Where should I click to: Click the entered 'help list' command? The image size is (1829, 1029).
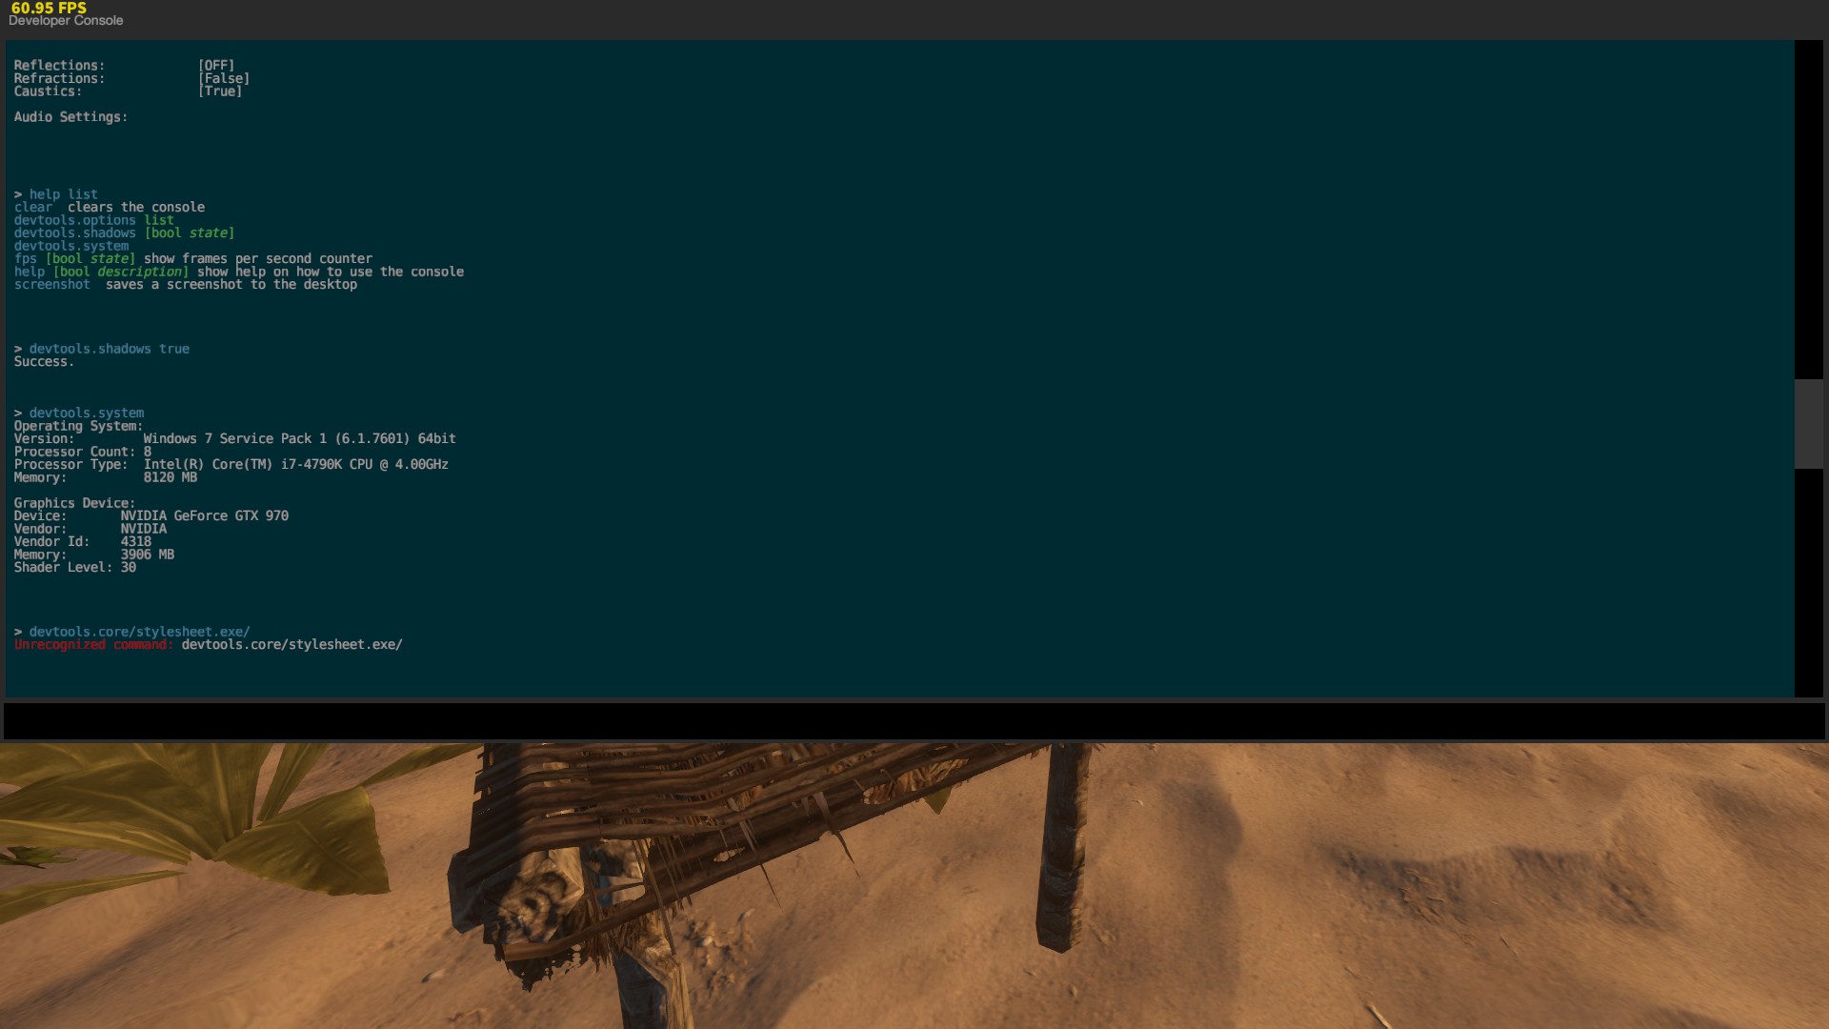coord(63,194)
